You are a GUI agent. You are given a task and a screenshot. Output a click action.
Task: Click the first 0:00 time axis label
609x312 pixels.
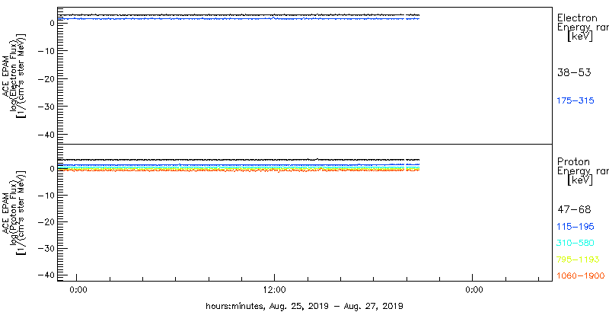click(78, 290)
